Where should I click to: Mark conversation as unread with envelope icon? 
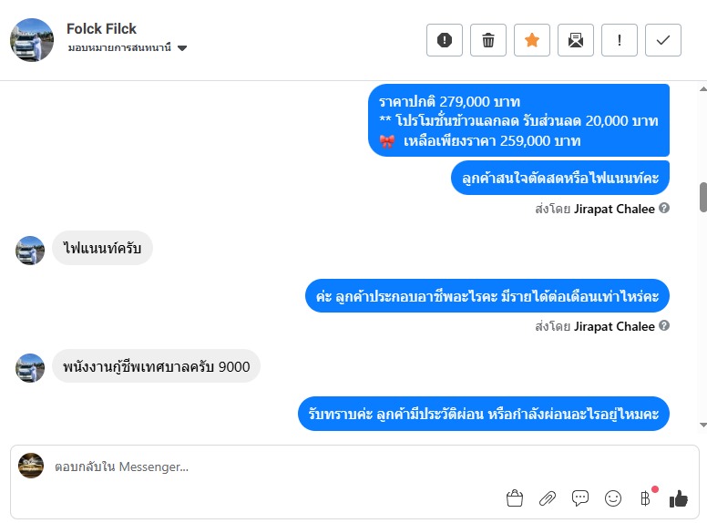click(x=576, y=40)
